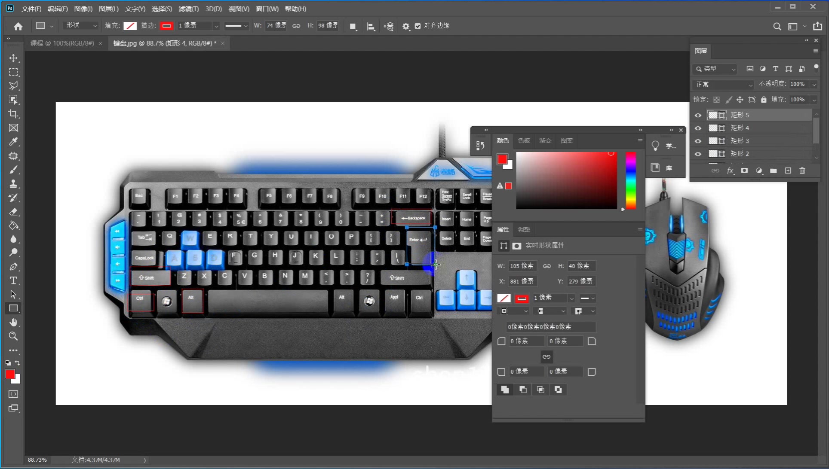The image size is (829, 469).
Task: Uncheck the 对齐边缘 checkbox
Action: tap(418, 26)
